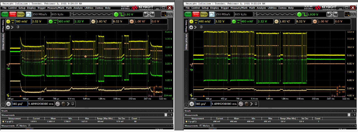
Task: Click Undo arrow in right window
Action: click(329, 14)
